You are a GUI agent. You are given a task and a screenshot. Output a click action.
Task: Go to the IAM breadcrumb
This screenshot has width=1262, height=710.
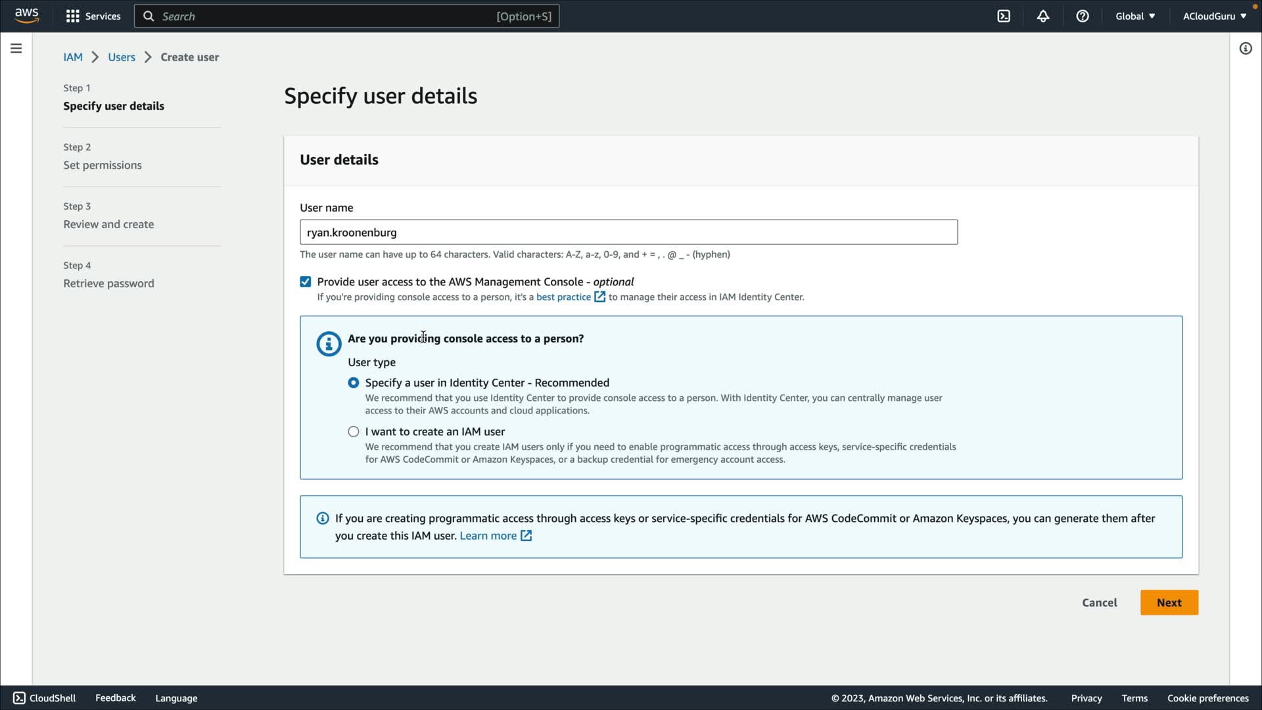[73, 57]
